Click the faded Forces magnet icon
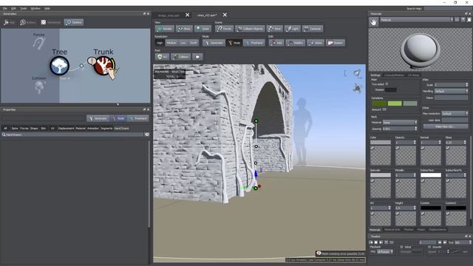473x266 pixels. point(38,43)
